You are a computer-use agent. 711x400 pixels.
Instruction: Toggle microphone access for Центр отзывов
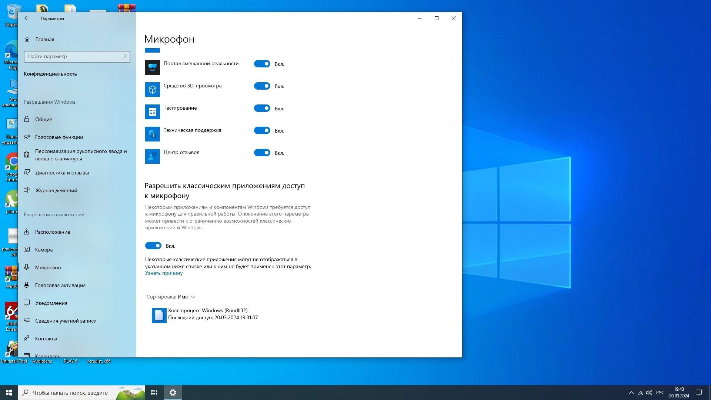[262, 153]
